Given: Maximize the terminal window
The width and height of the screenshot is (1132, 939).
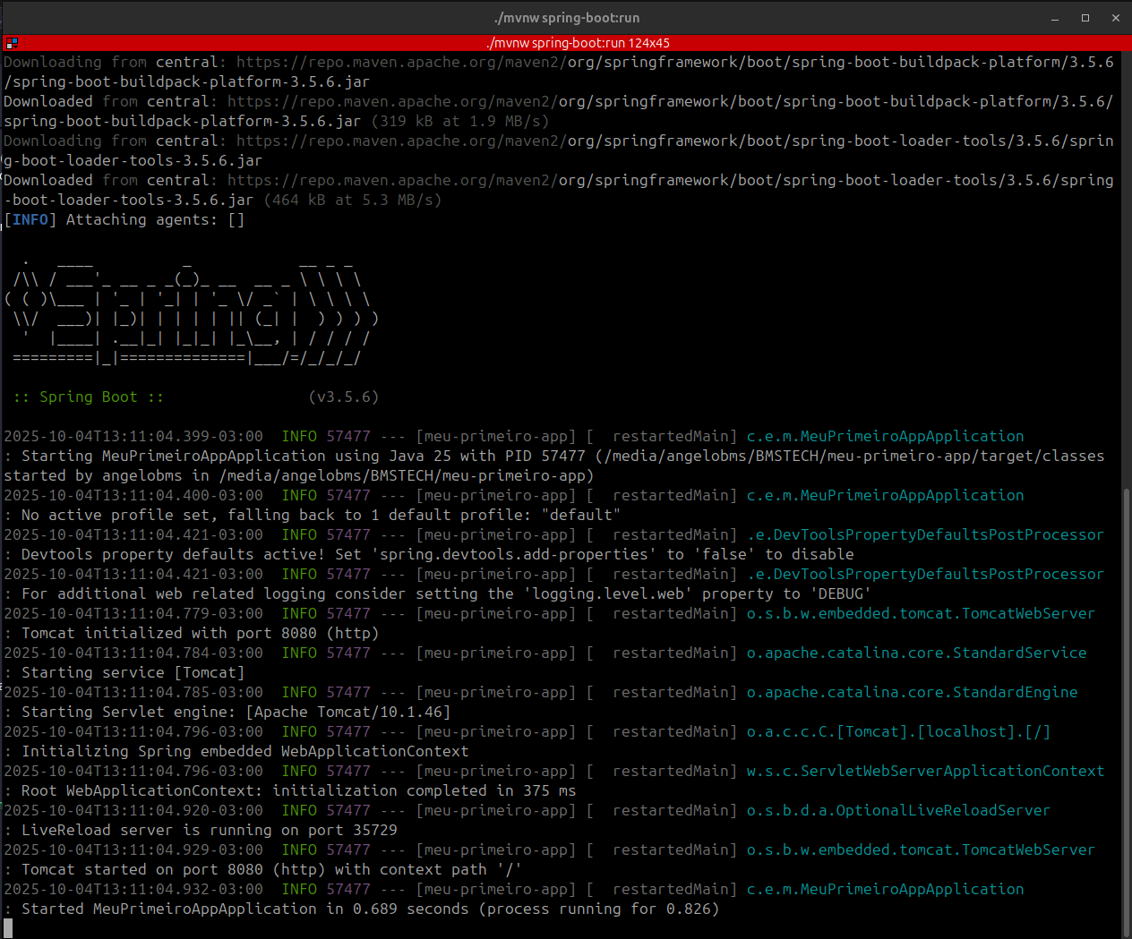Looking at the screenshot, I should tap(1085, 18).
